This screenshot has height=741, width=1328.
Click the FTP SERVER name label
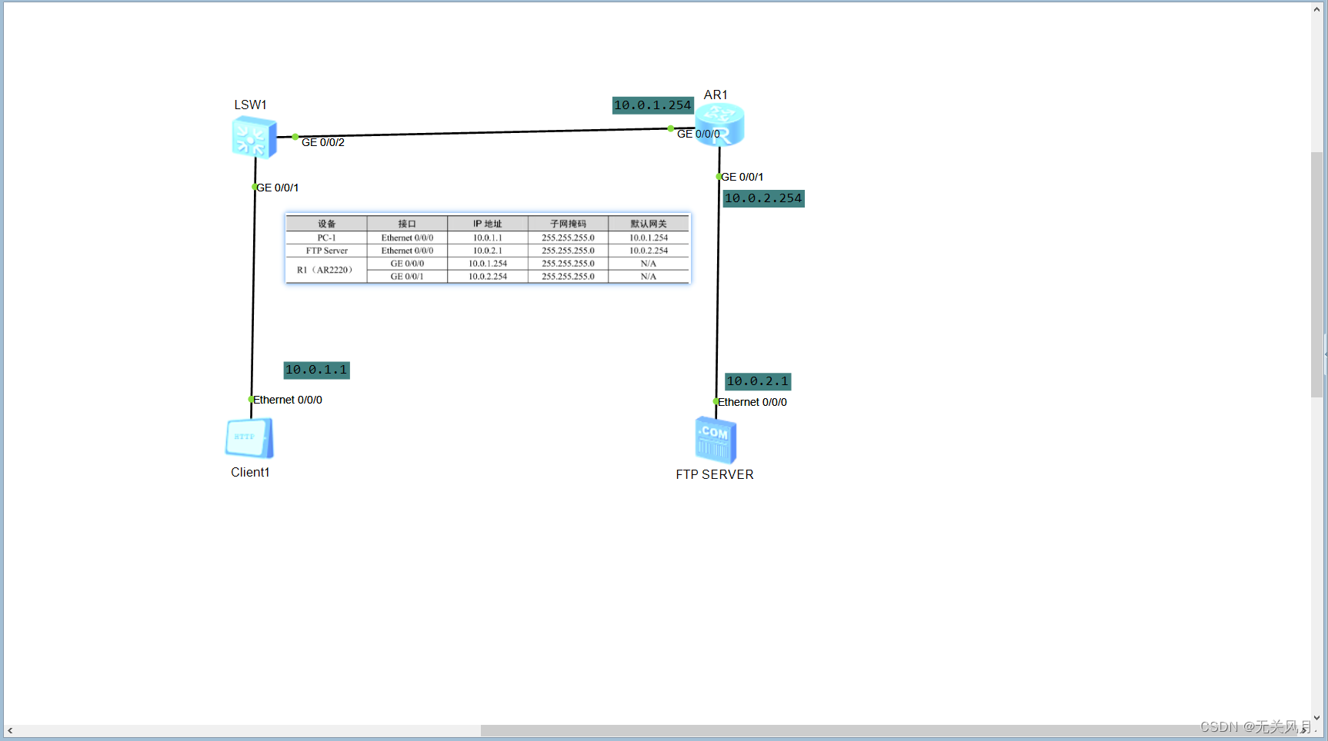click(715, 474)
